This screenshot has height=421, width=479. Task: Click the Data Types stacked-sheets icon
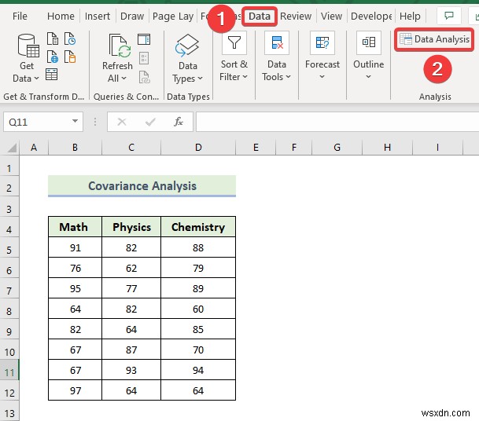(x=186, y=46)
